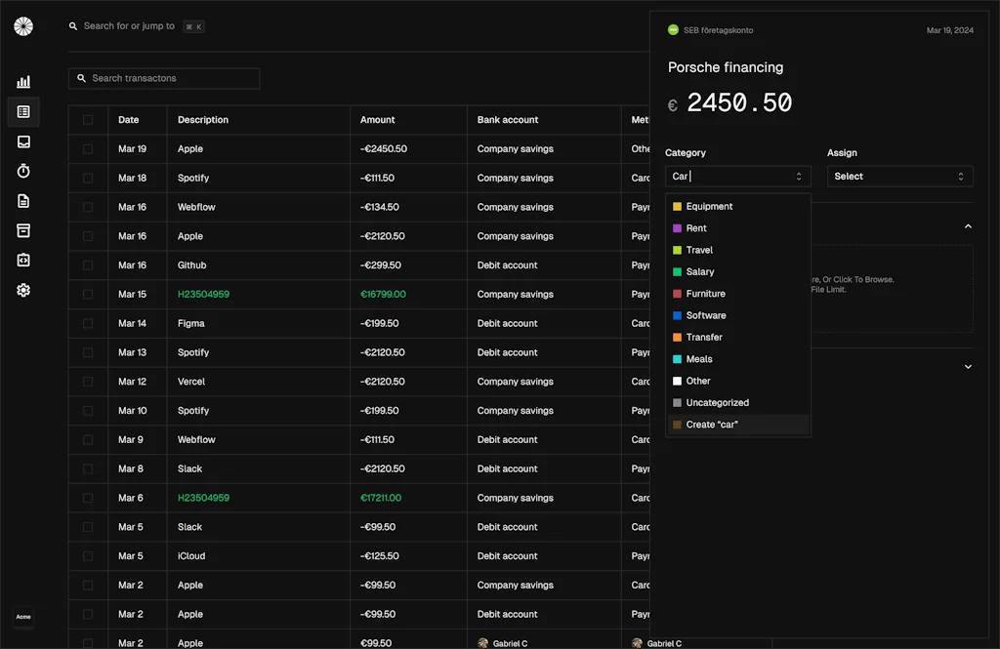Screen dimensions: 1000x649
Task: Select the Transactions sidebar icon
Action: click(x=23, y=111)
